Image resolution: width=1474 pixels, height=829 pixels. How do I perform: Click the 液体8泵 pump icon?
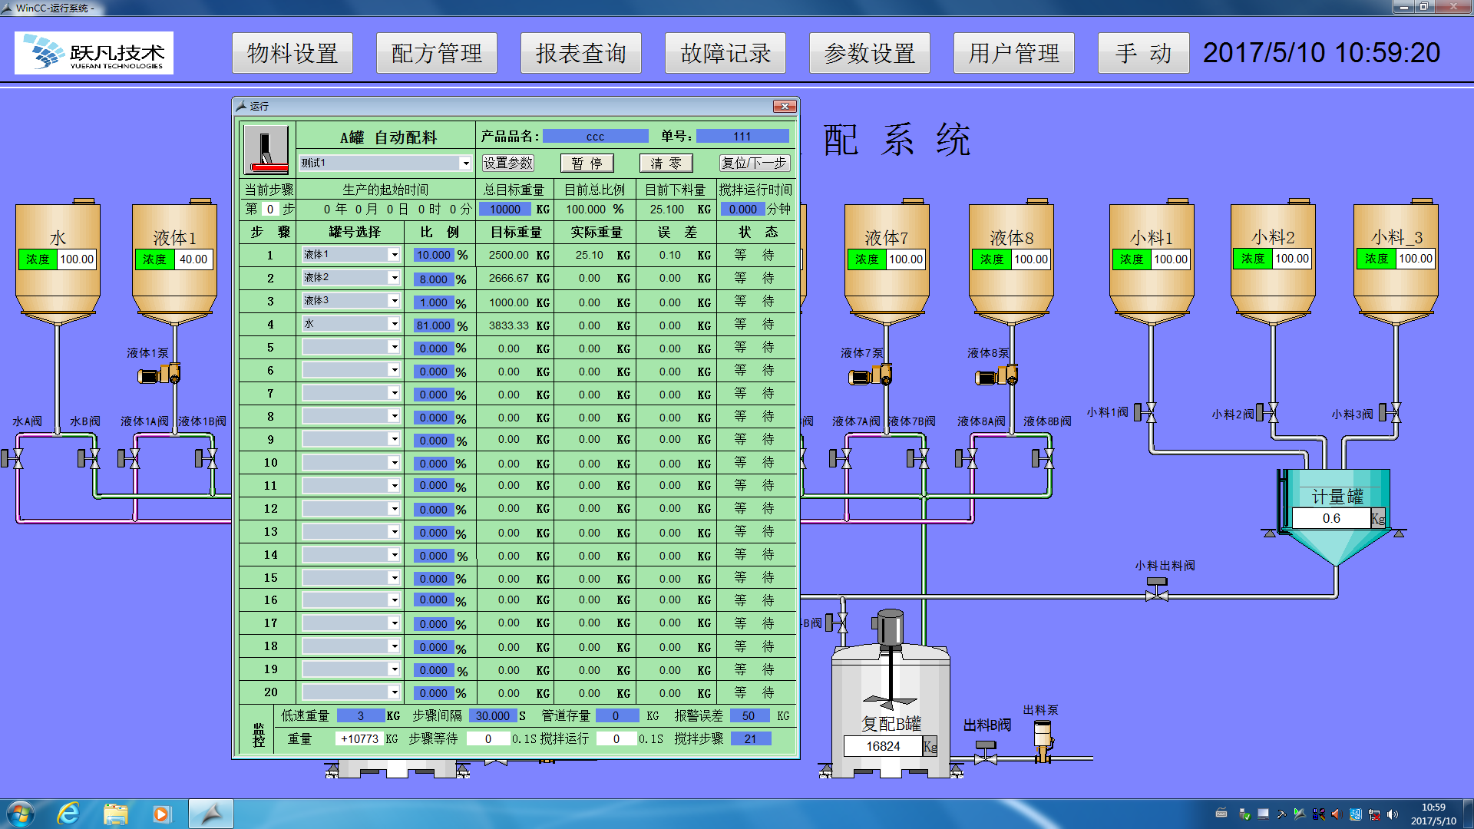(x=996, y=377)
